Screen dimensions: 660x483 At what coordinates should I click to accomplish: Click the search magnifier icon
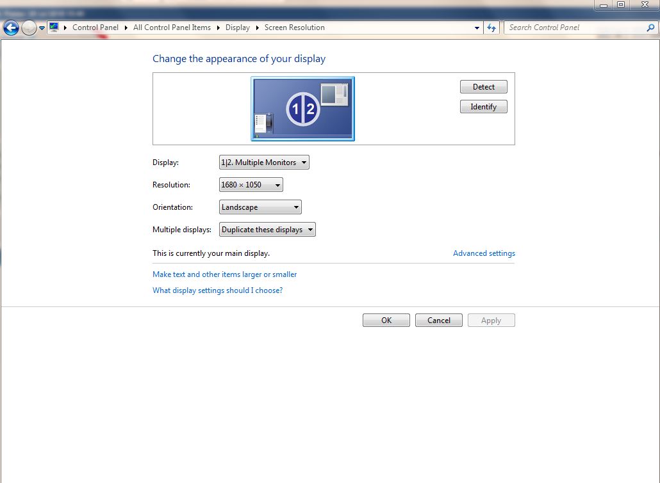point(650,28)
